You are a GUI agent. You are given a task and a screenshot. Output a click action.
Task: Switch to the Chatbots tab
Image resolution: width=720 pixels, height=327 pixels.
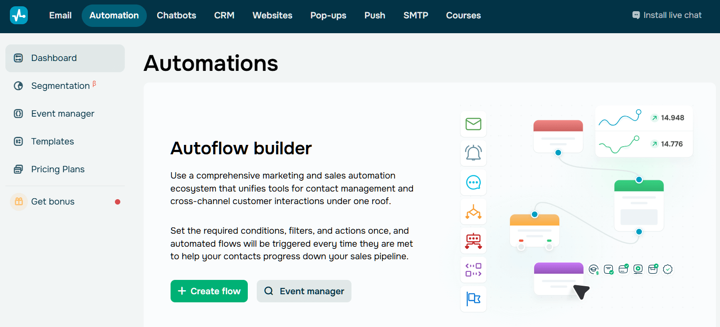pyautogui.click(x=176, y=16)
